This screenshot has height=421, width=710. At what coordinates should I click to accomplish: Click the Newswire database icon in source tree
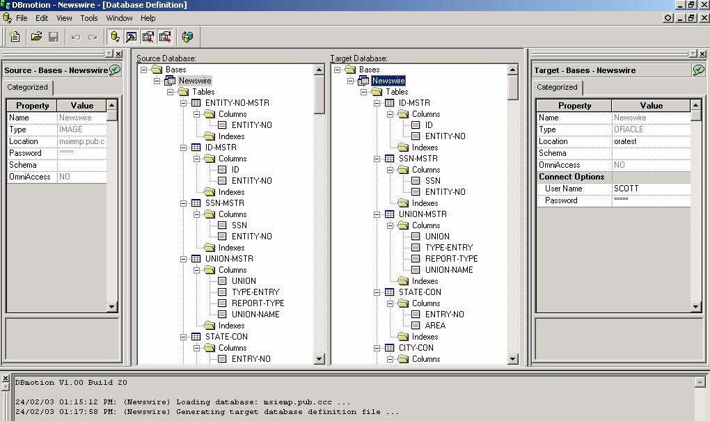pyautogui.click(x=170, y=81)
